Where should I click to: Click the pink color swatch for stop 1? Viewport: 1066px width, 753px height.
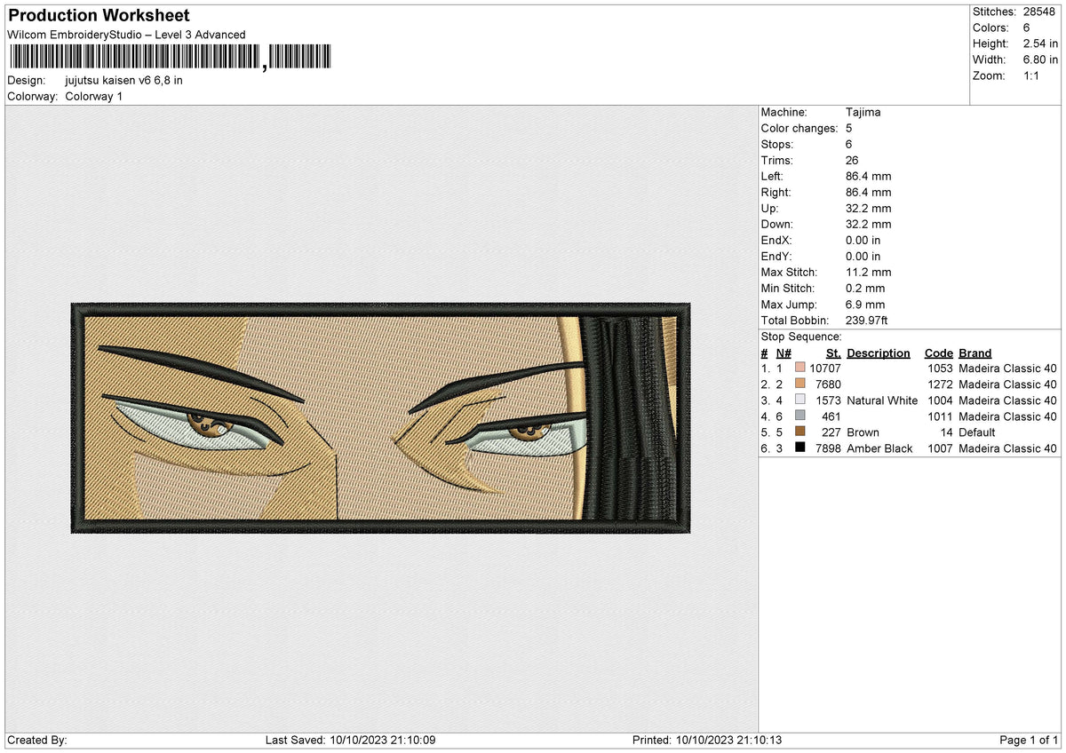coord(800,369)
